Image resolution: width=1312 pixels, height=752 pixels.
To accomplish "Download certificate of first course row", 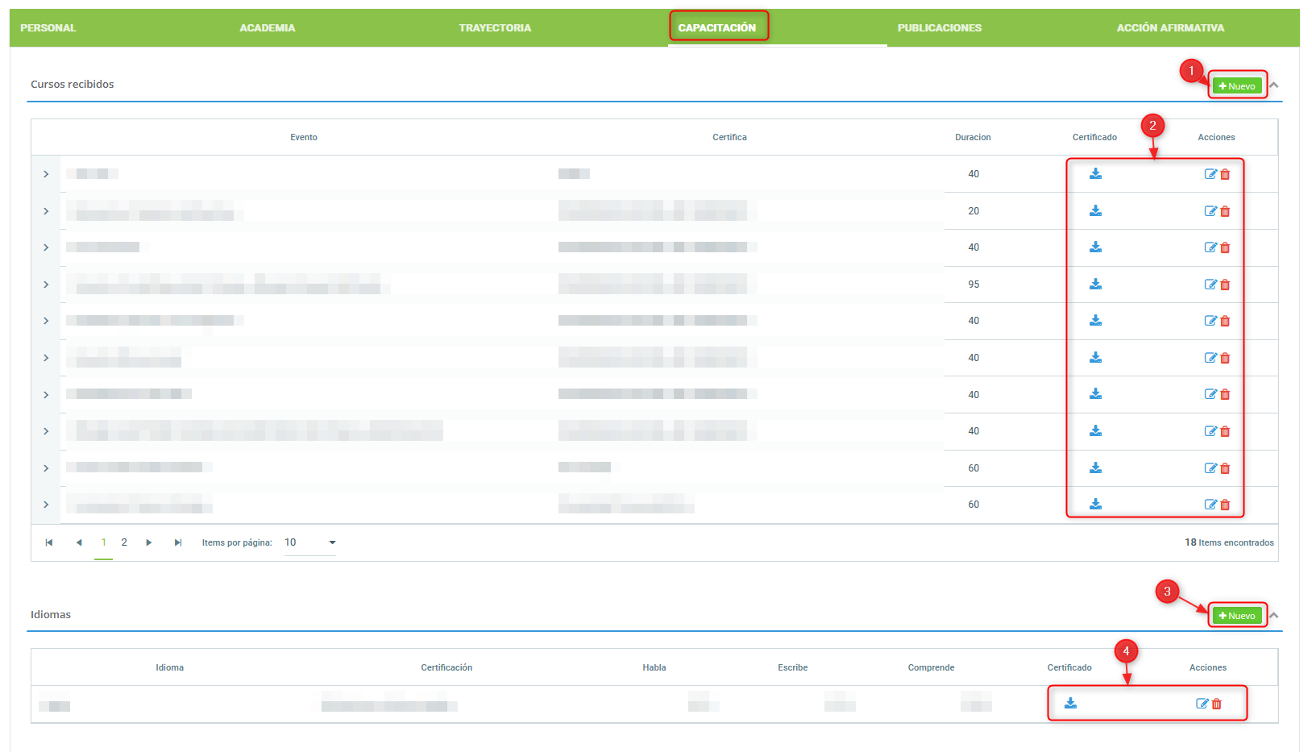I will [x=1095, y=174].
